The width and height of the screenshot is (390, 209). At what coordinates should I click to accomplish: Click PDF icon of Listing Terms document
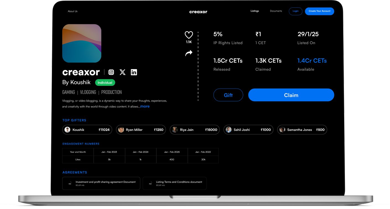(150, 183)
